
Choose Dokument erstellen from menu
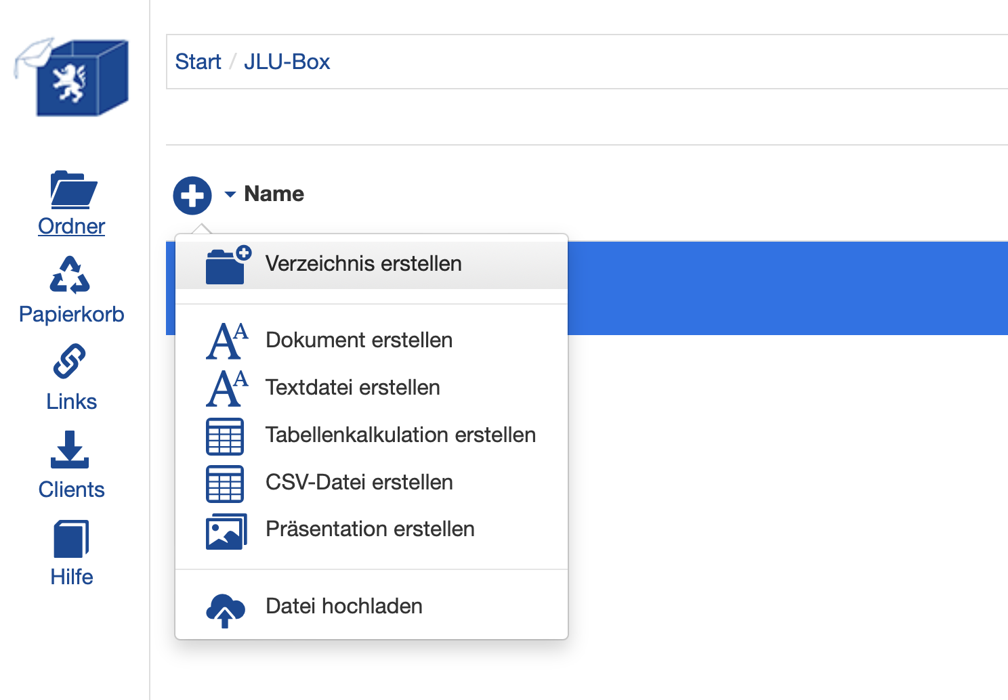(x=358, y=340)
